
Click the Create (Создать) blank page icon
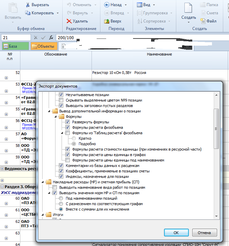point(188,8)
